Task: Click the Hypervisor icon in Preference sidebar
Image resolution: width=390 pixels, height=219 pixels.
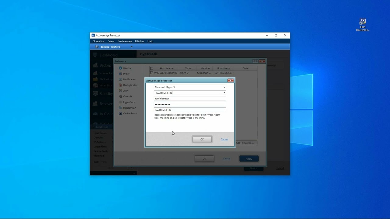Action: (x=120, y=108)
